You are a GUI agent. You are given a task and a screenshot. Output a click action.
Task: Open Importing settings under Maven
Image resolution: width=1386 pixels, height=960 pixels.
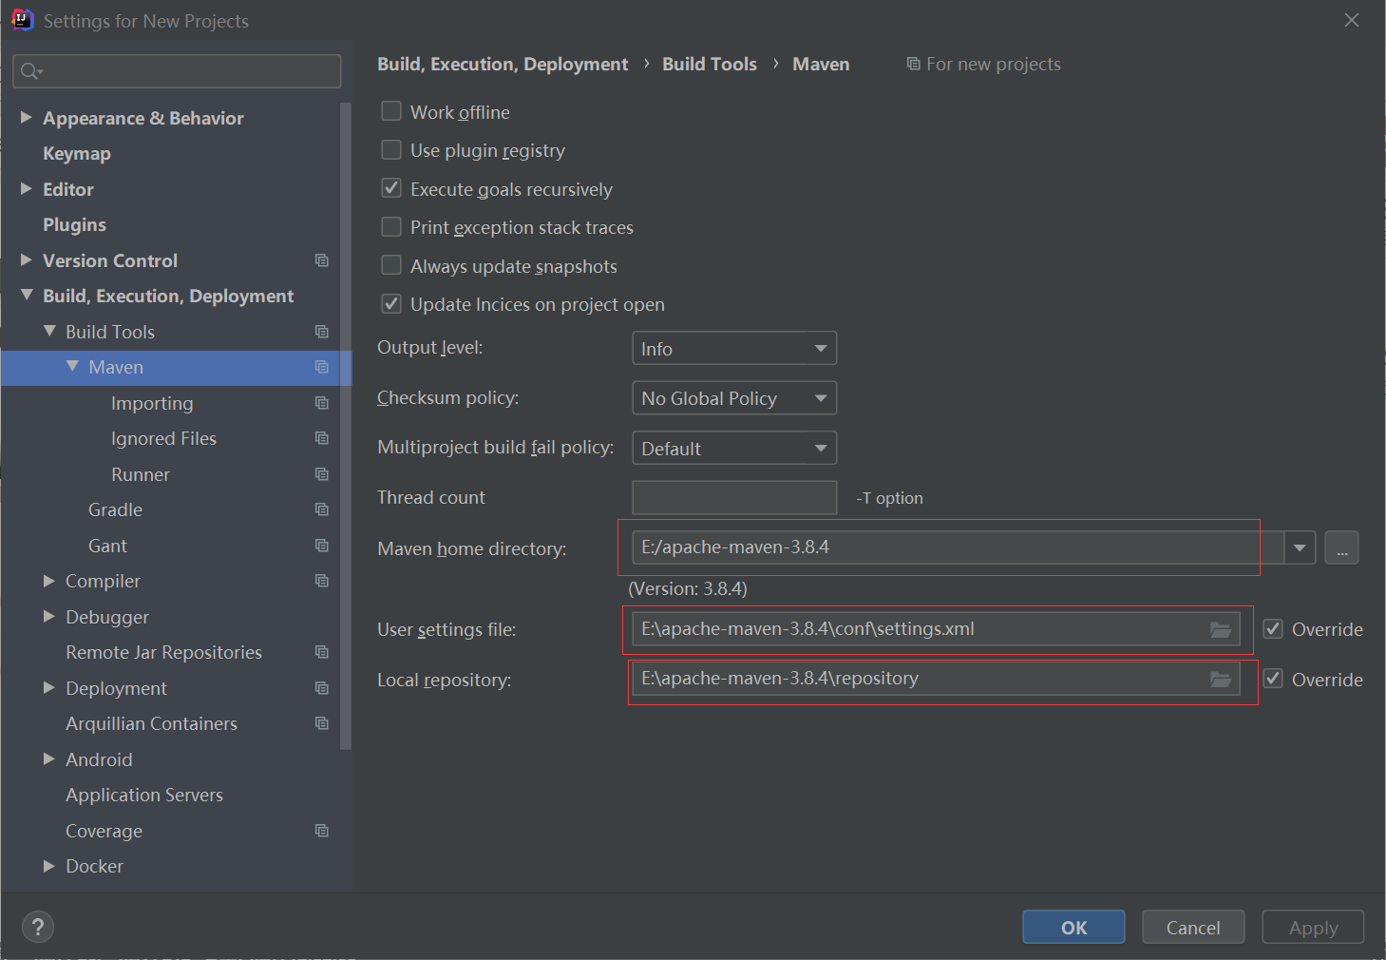point(152,403)
